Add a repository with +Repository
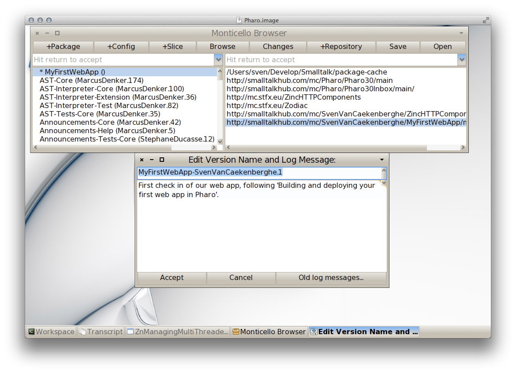The image size is (516, 373). pos(341,47)
